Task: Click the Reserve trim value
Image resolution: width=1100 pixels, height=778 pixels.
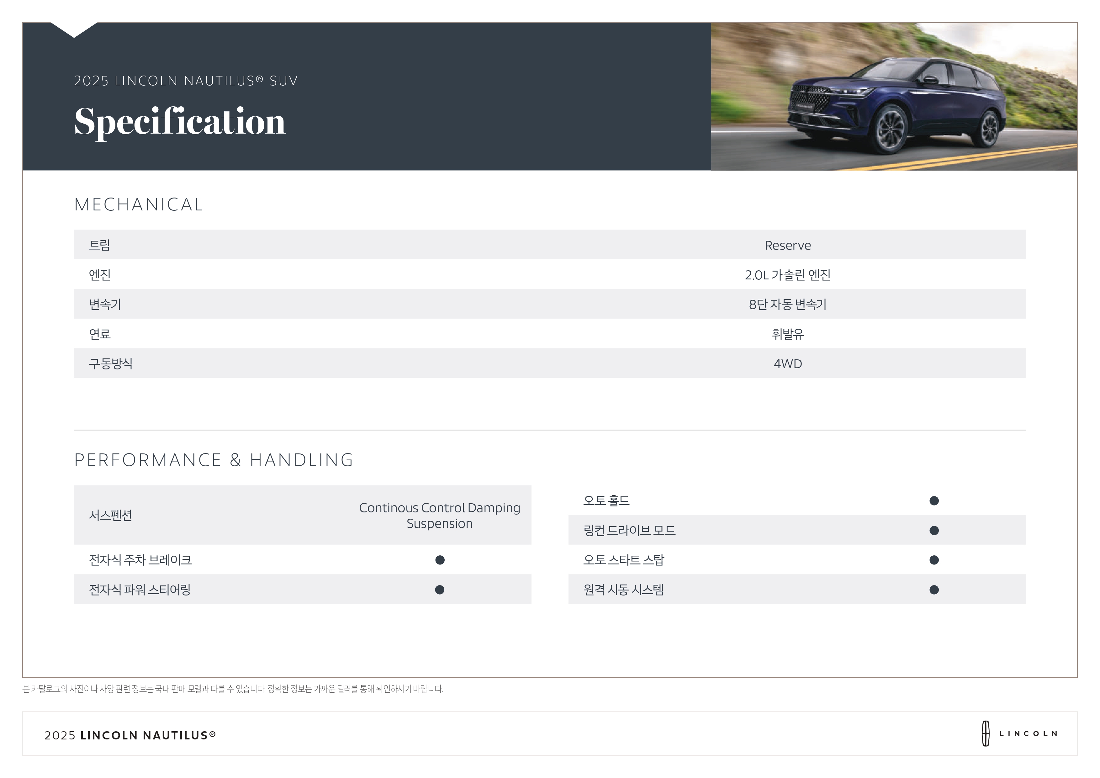Action: [788, 245]
